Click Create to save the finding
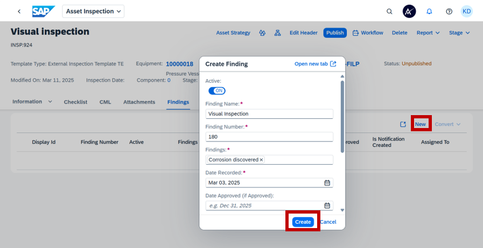Viewport: 483px width, 248px height. pyautogui.click(x=303, y=222)
